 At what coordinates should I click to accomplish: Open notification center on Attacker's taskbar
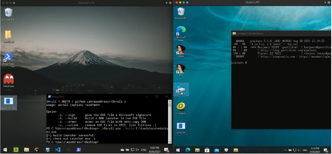coord(166,150)
